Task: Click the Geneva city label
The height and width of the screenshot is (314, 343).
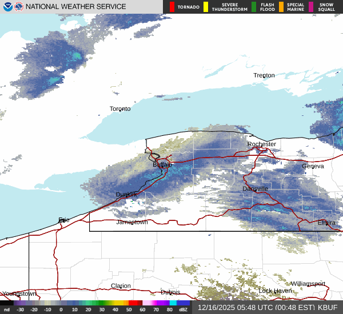Action: coord(313,166)
